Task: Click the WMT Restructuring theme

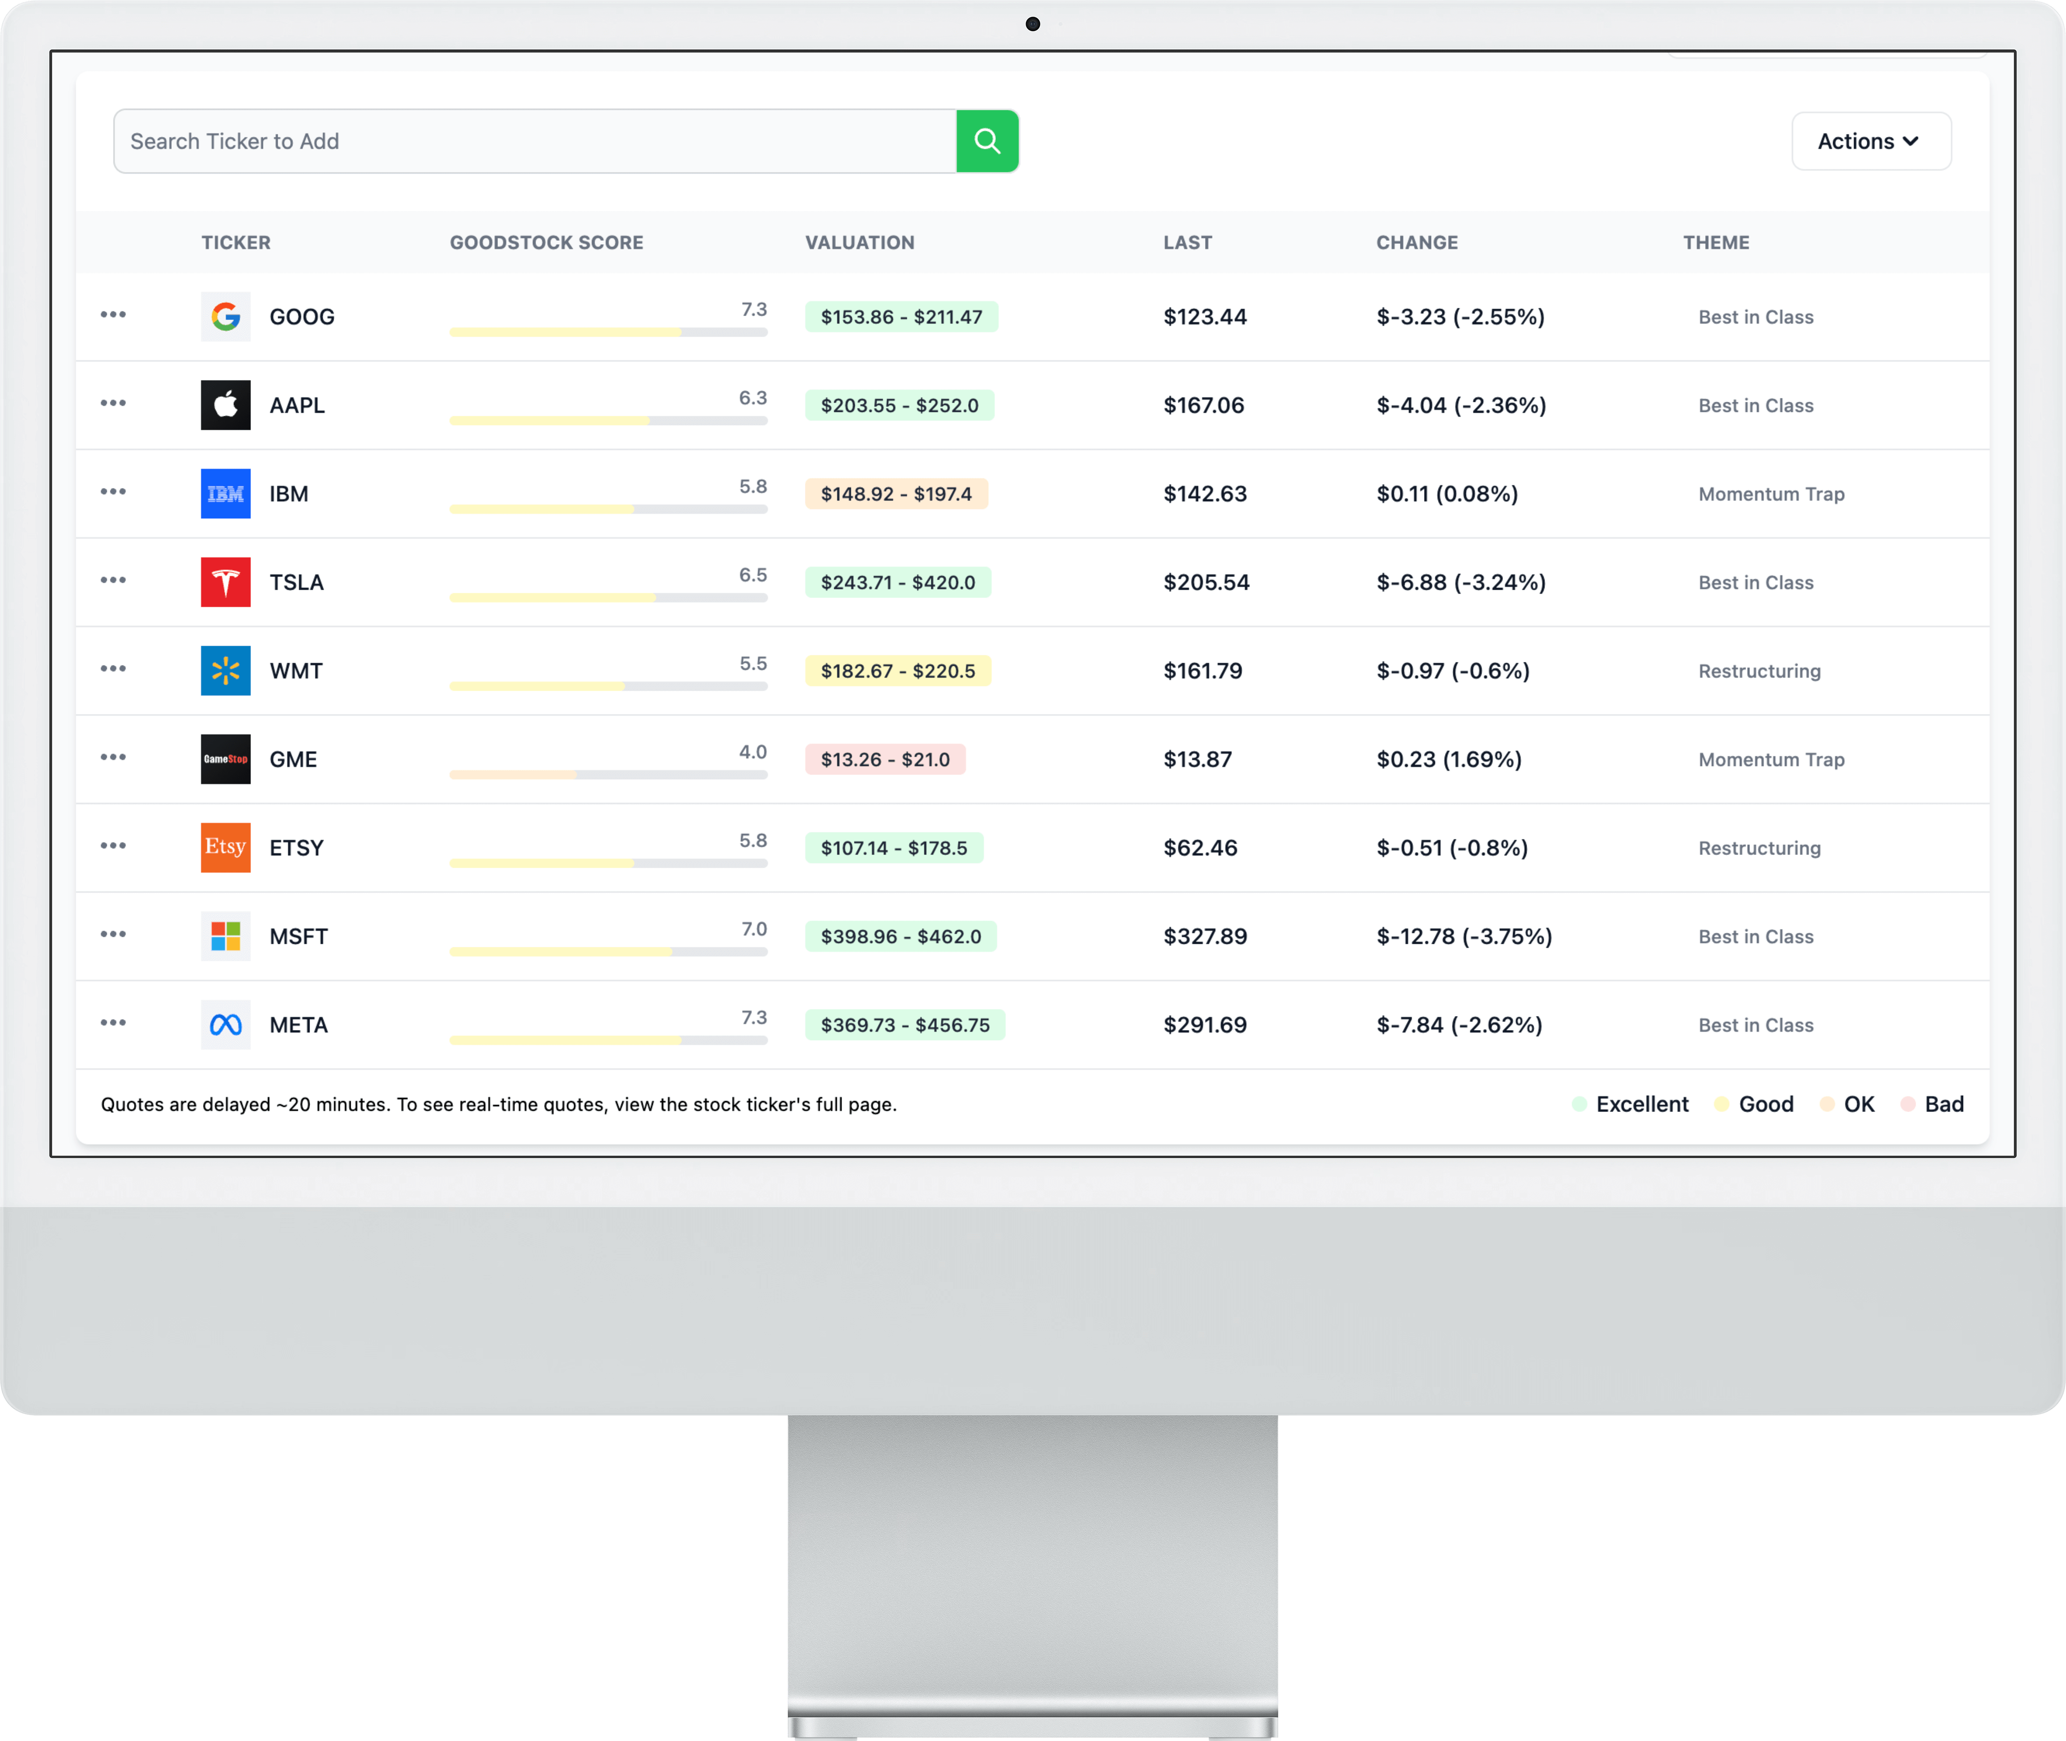Action: (1759, 671)
